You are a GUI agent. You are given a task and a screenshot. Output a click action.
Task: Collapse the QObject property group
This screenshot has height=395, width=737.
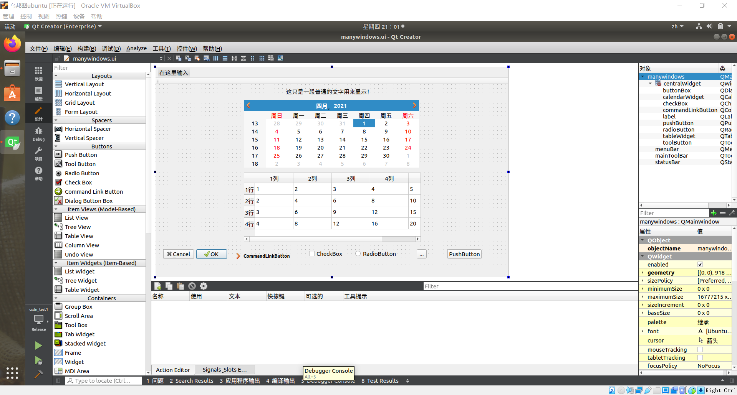[x=642, y=240]
